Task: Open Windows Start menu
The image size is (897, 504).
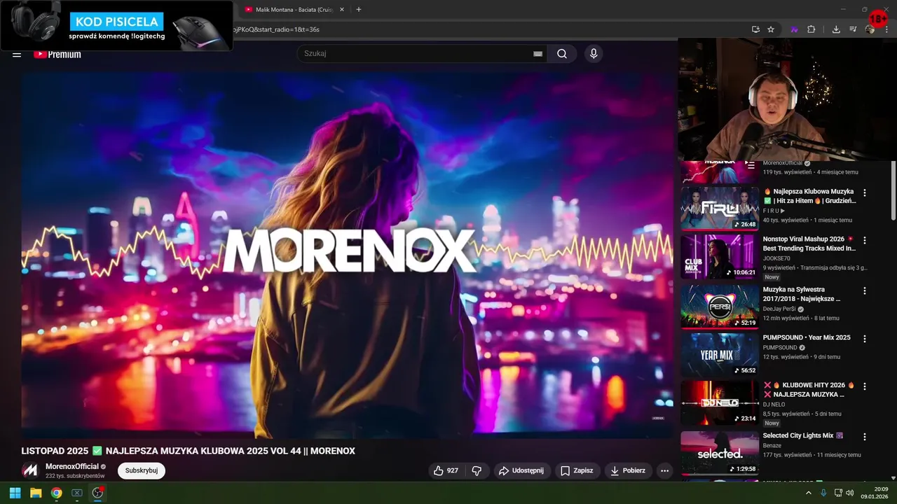Action: (15, 493)
